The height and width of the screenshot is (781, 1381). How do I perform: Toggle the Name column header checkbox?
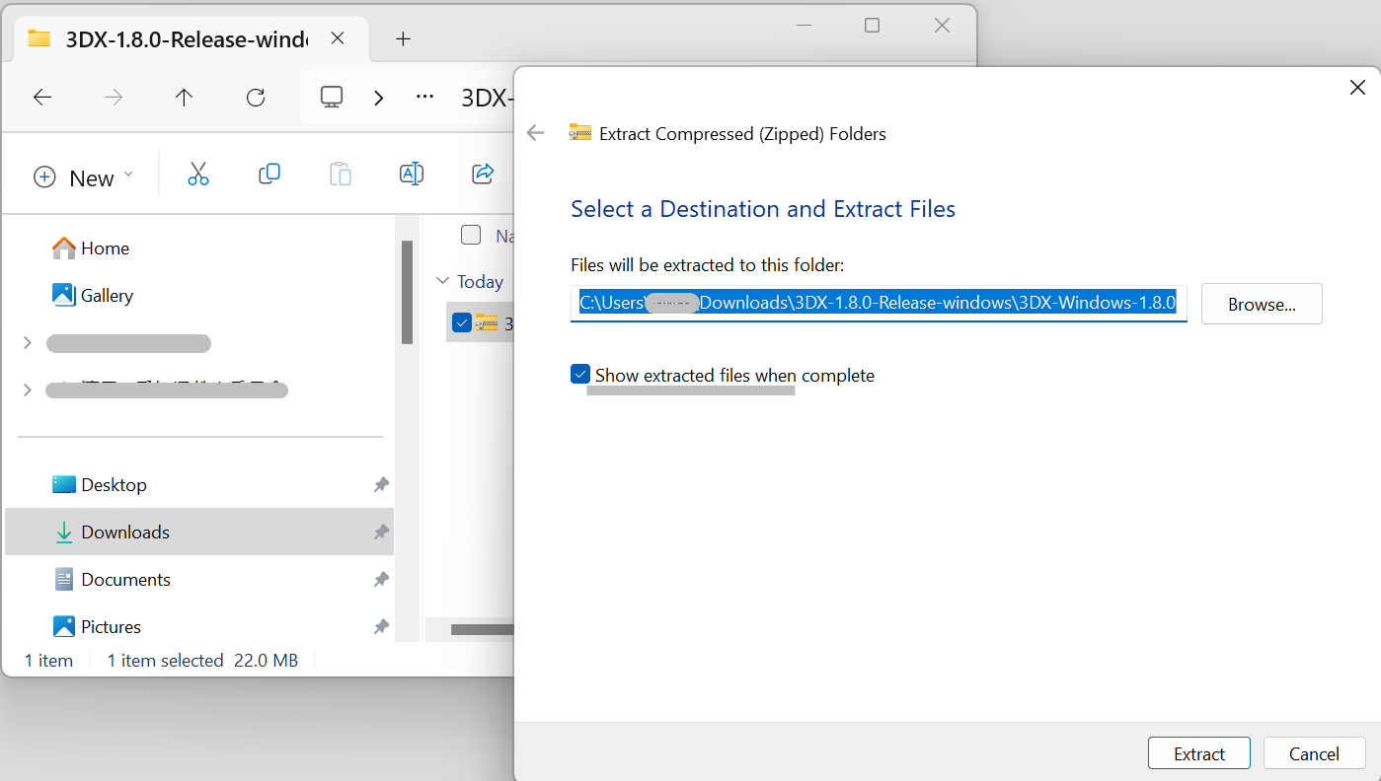[471, 235]
